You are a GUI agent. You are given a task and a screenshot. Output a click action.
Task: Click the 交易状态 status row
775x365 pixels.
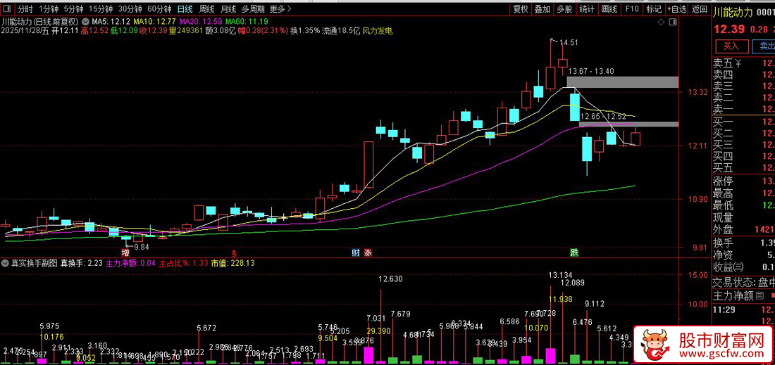(x=743, y=282)
